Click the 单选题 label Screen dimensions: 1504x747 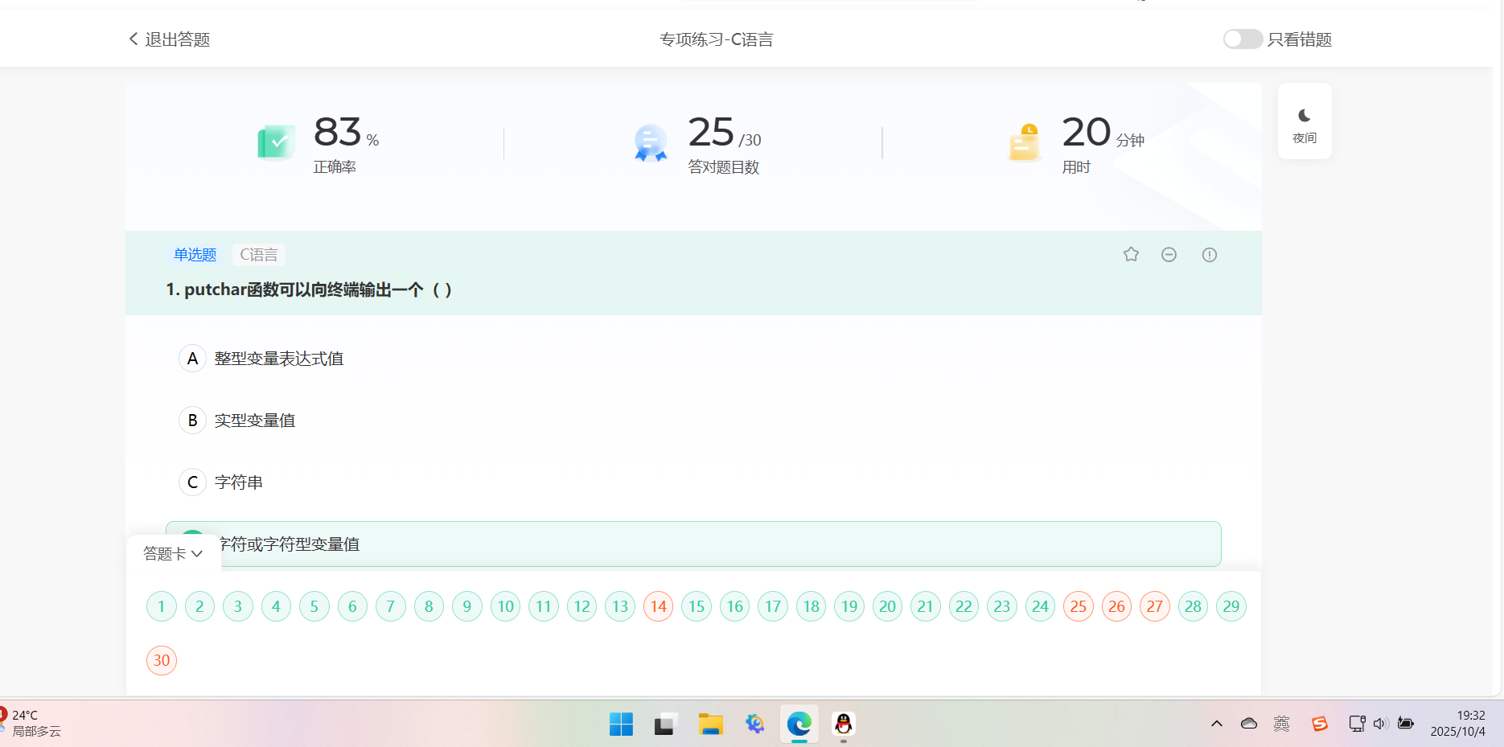click(195, 254)
